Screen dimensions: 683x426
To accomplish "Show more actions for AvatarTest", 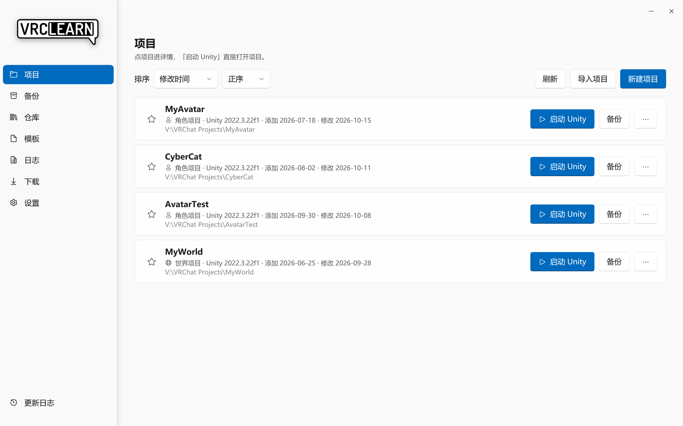I will [x=646, y=214].
